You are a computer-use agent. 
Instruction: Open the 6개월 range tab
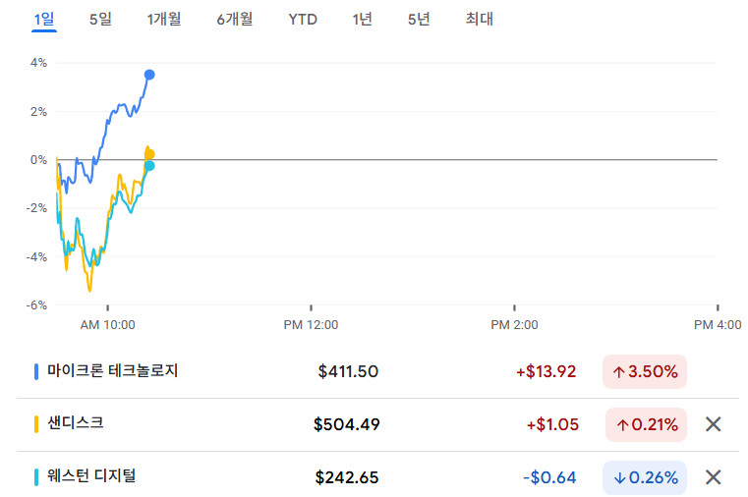(235, 19)
